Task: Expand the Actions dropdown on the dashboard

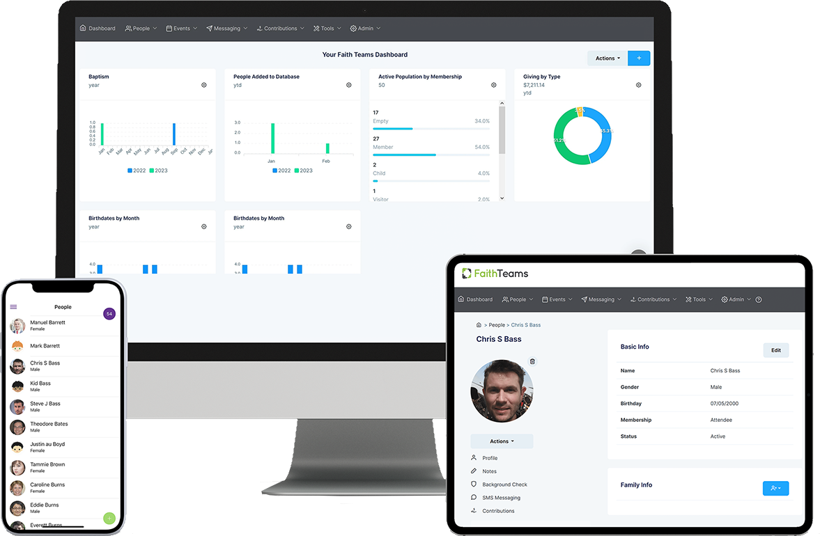Action: [x=605, y=58]
